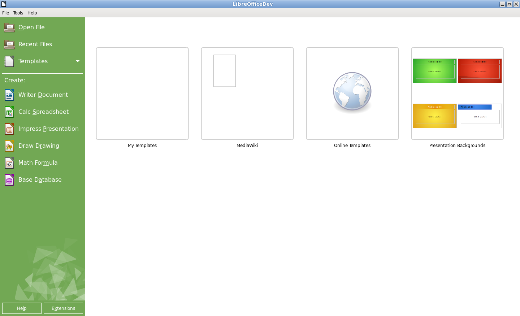Click the Recent Files folder icon
Viewport: 520px width, 316px height.
9,44
